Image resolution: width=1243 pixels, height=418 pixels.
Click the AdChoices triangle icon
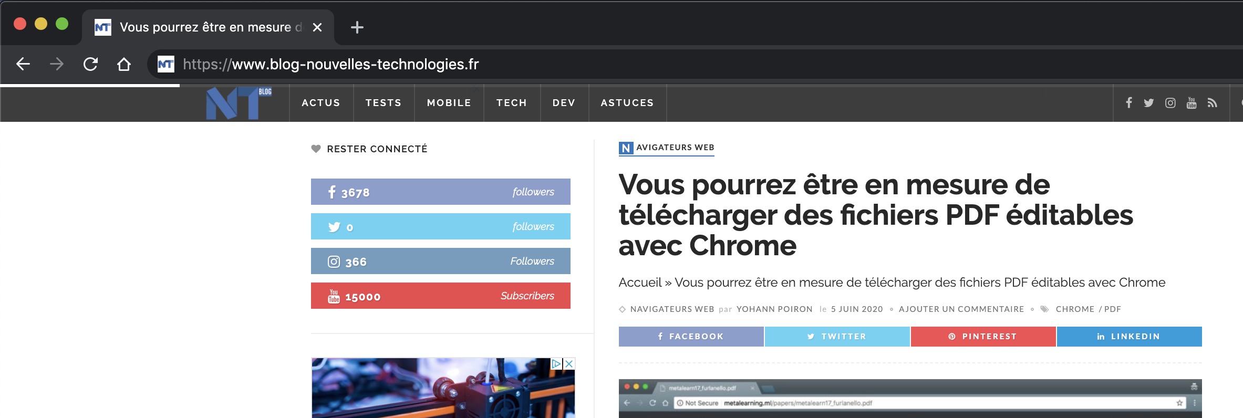click(556, 363)
